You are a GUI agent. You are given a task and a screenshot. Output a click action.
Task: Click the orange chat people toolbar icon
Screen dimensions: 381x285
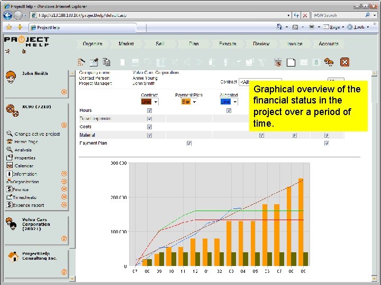(x=329, y=62)
